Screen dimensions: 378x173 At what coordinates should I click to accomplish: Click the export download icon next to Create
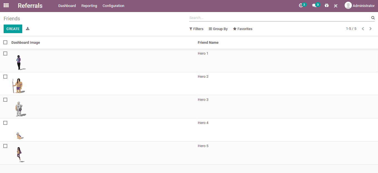click(28, 29)
